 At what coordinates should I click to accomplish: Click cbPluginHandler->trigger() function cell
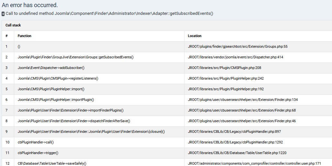point(38,153)
